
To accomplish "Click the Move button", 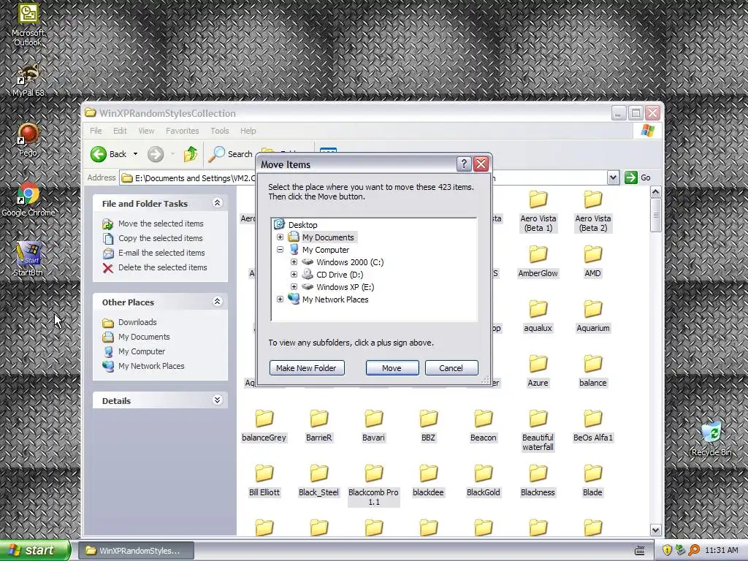I will coord(392,368).
